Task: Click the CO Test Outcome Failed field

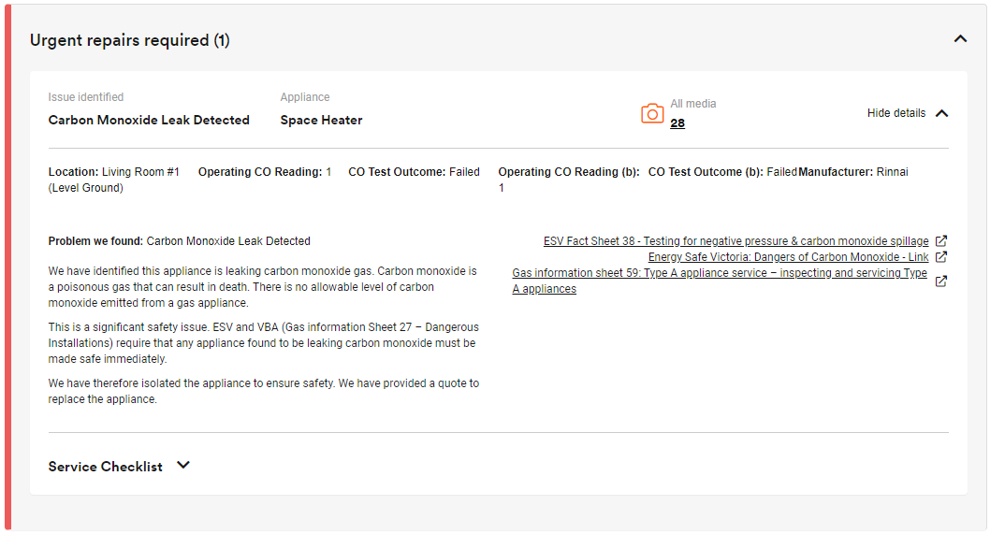Action: coord(415,172)
